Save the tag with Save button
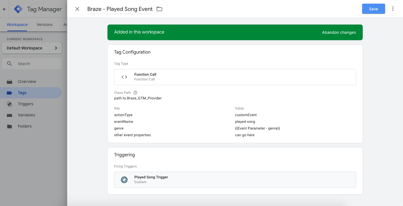 click(x=373, y=9)
